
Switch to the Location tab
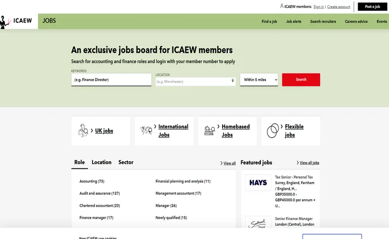(101, 162)
